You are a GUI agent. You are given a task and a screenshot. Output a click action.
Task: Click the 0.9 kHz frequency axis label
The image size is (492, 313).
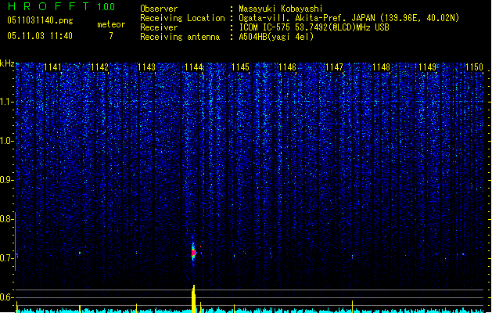coord(6,180)
